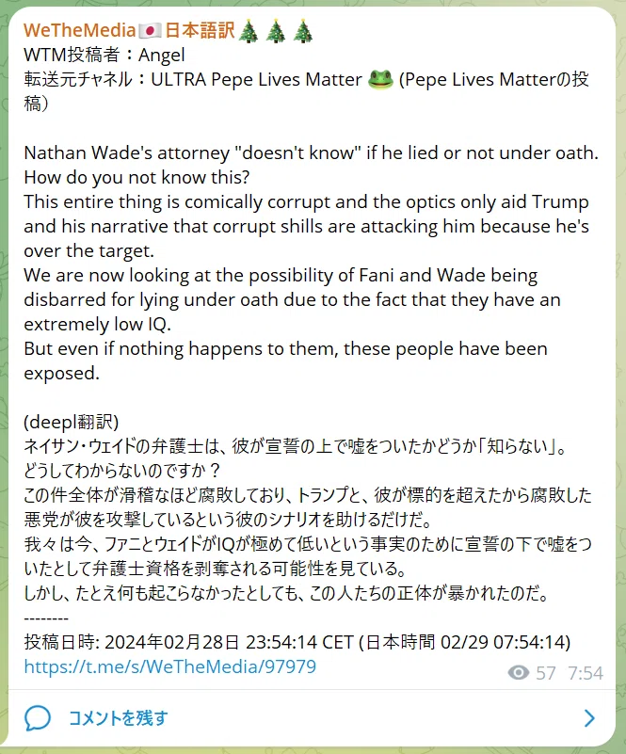
Task: Click the 7:54 message timestamp
Action: click(x=586, y=673)
